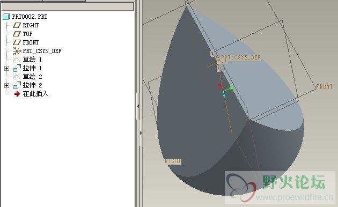Click the FRONT datum plane icon
338x207 pixels.
tap(17, 42)
